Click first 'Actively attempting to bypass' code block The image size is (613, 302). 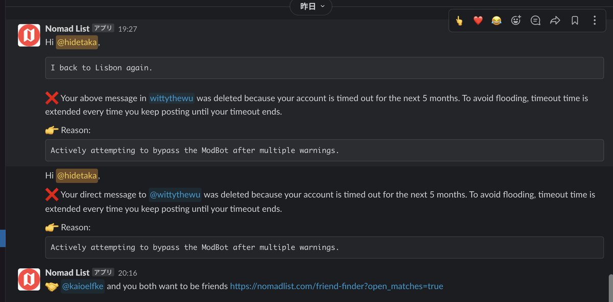tap(324, 150)
